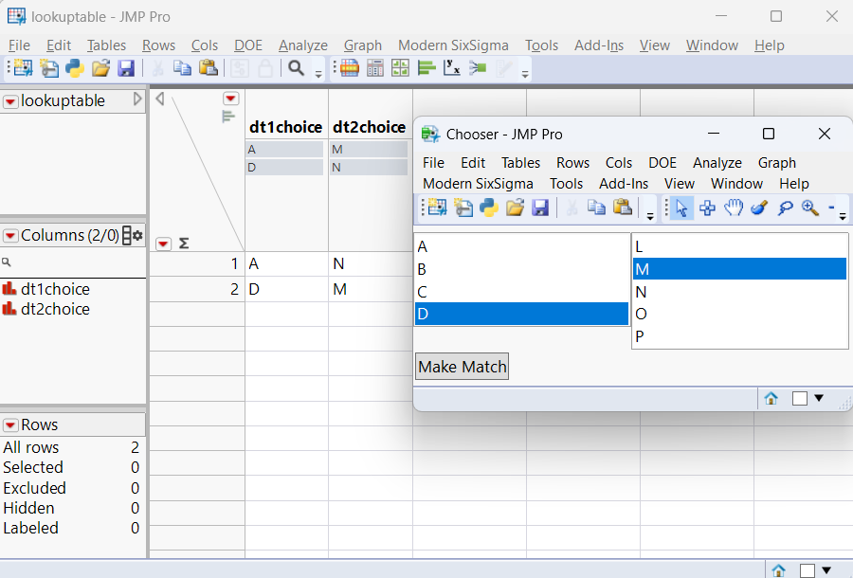Image resolution: width=853 pixels, height=578 pixels.
Task: Click New Data Table icon in lookuptable toolbar
Action: 23,68
